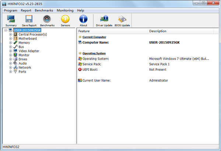Open the Driver Update toolbar icon

[104, 19]
